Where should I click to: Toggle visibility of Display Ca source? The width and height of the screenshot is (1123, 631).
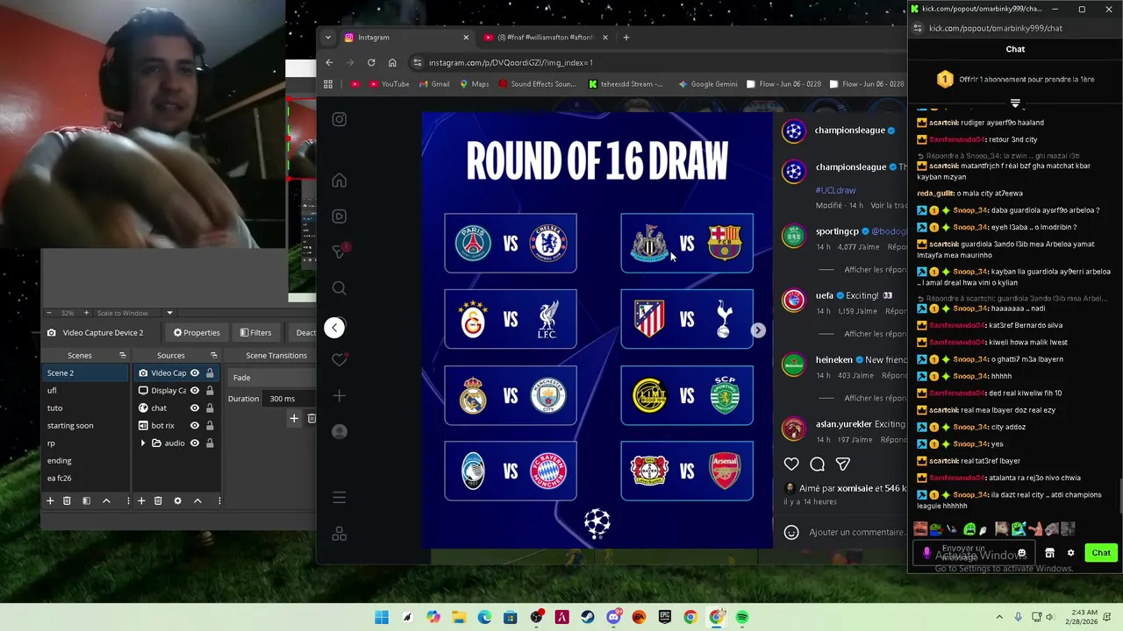(195, 391)
